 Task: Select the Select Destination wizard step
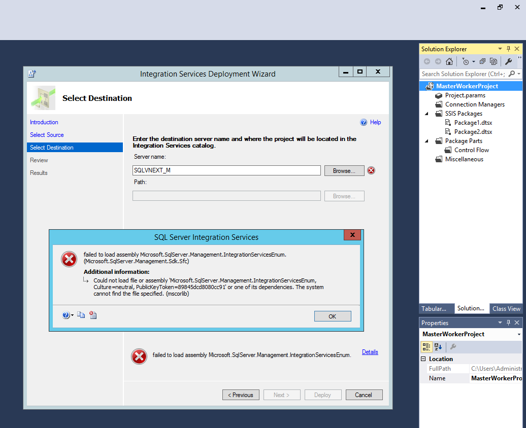pos(75,148)
